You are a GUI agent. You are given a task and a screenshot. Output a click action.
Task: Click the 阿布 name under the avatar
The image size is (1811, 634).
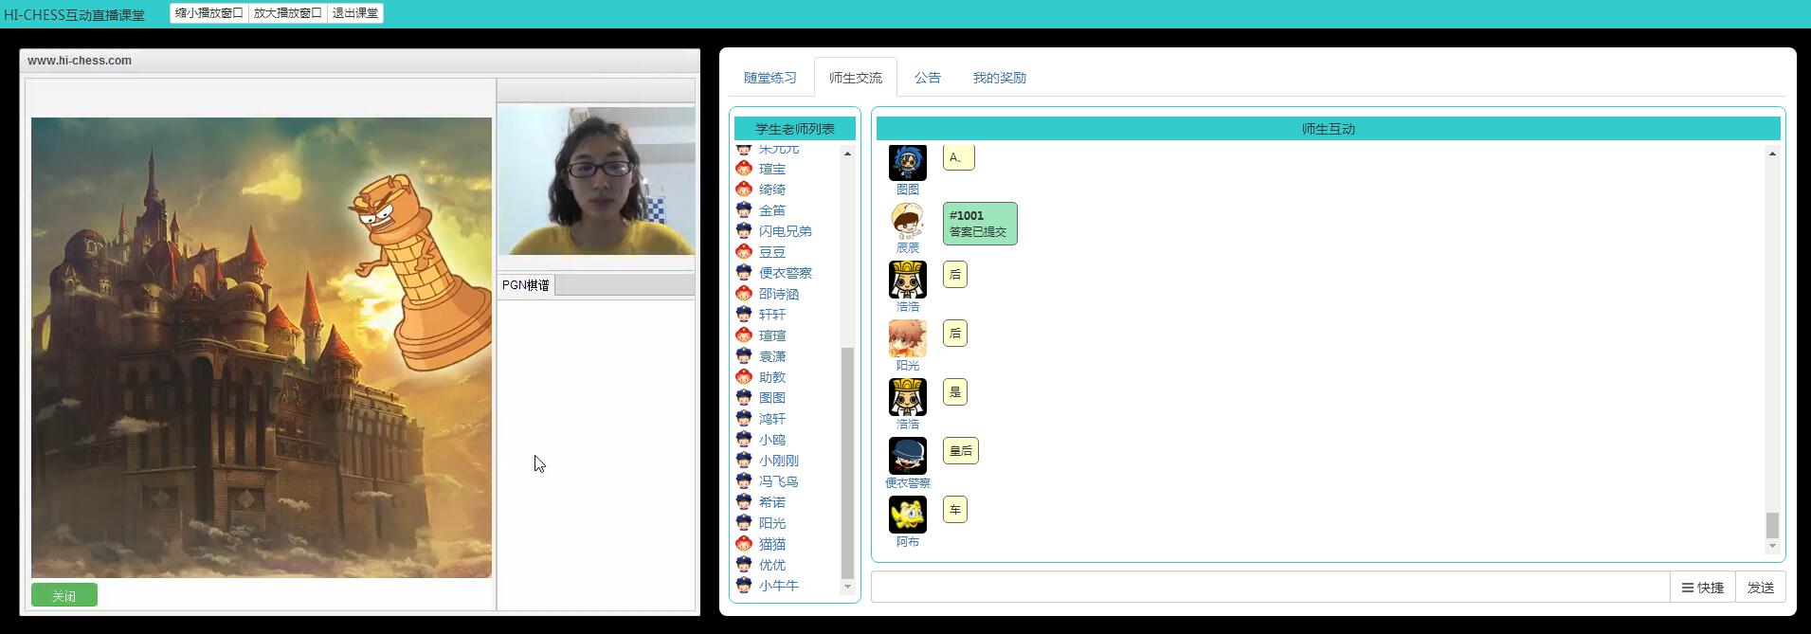[x=908, y=542]
